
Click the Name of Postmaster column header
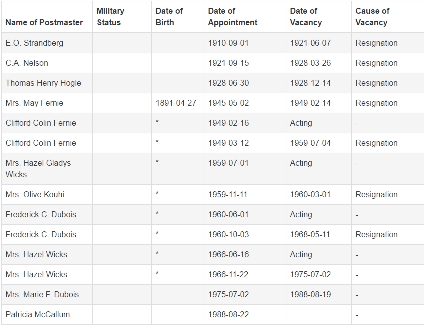coord(44,22)
